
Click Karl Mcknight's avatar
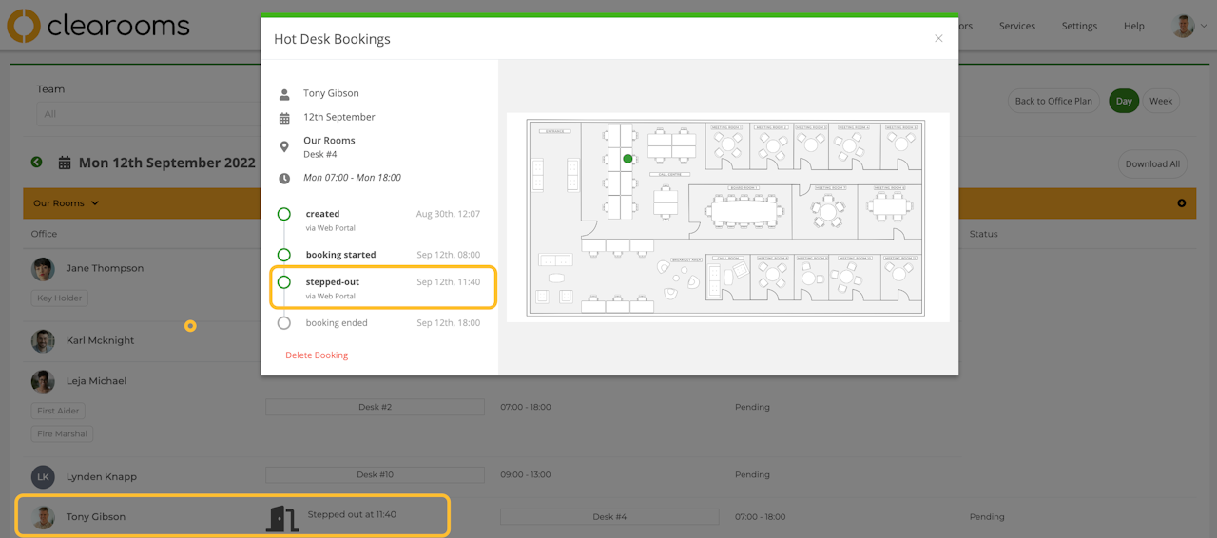tap(43, 340)
